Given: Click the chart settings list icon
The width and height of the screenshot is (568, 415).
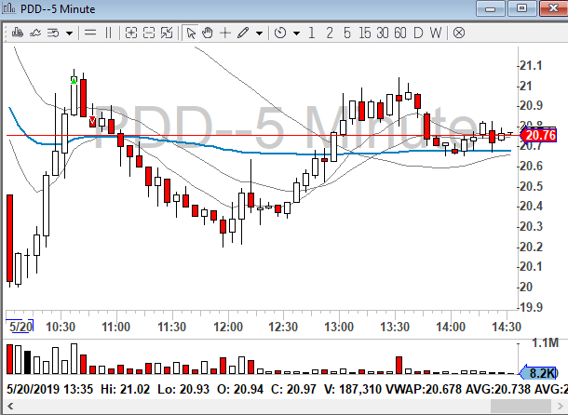Looking at the screenshot, I should click(x=53, y=33).
